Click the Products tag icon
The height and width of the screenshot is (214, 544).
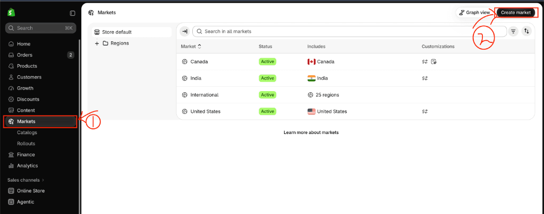(11, 66)
